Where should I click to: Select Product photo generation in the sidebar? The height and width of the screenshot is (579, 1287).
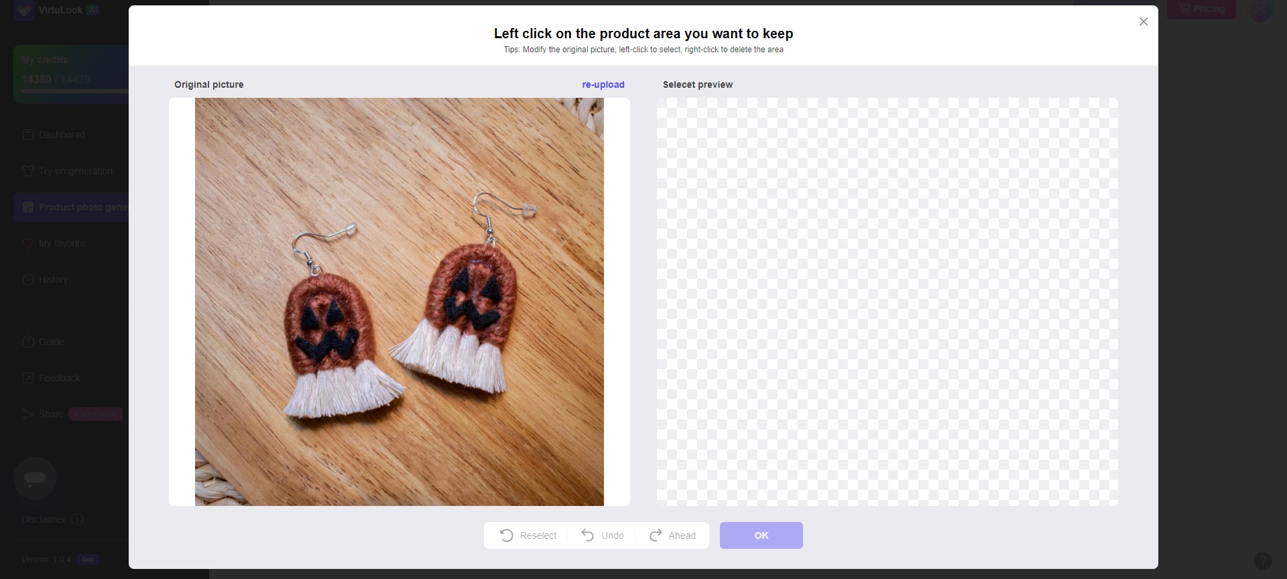pos(71,207)
